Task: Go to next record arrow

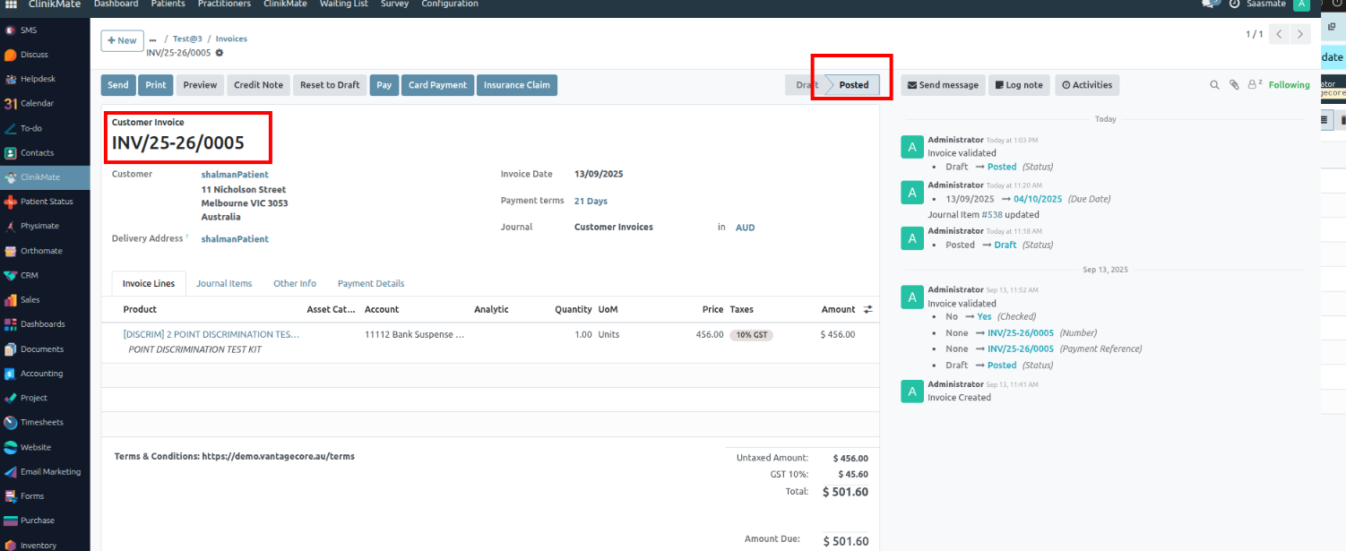Action: point(1301,34)
